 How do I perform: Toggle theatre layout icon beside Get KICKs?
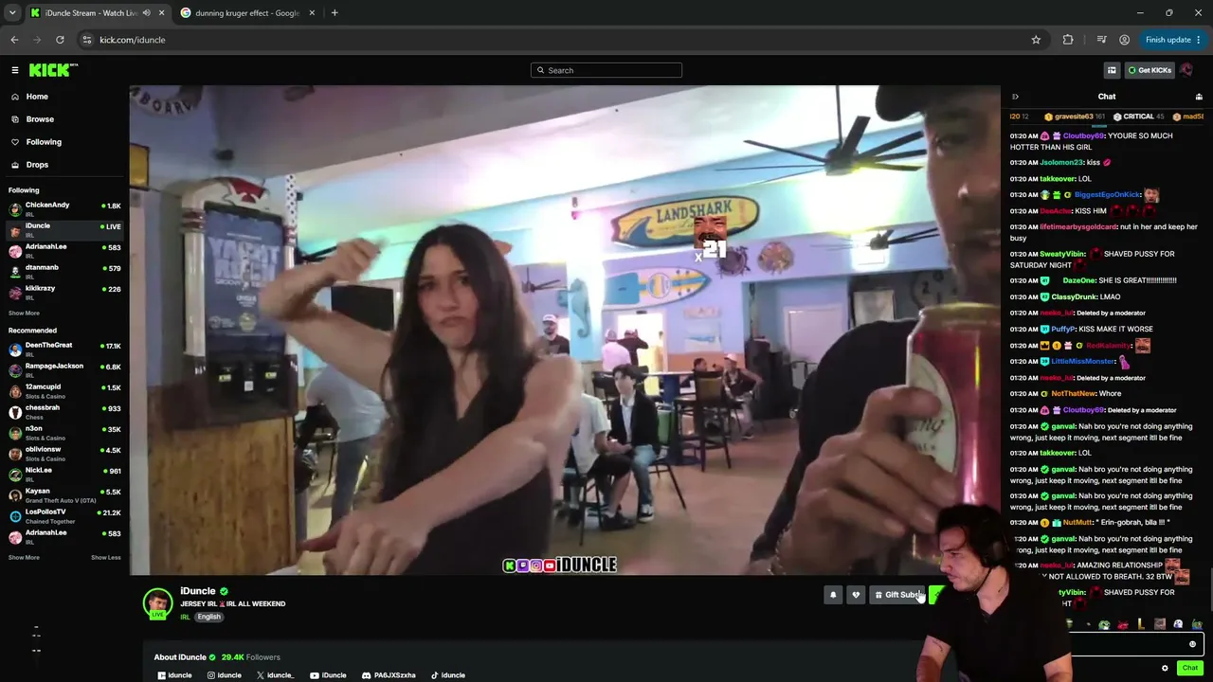point(1112,70)
